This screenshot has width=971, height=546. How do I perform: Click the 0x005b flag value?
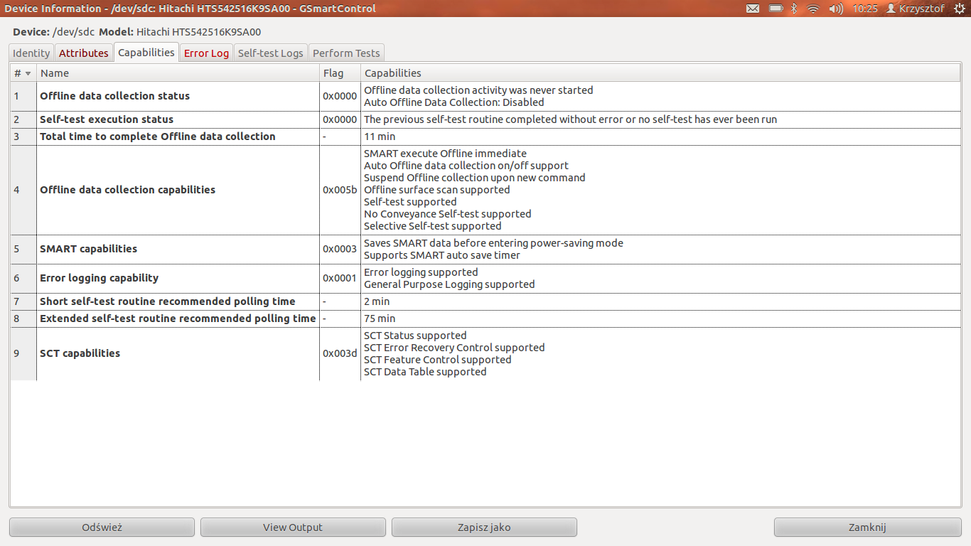(x=340, y=190)
